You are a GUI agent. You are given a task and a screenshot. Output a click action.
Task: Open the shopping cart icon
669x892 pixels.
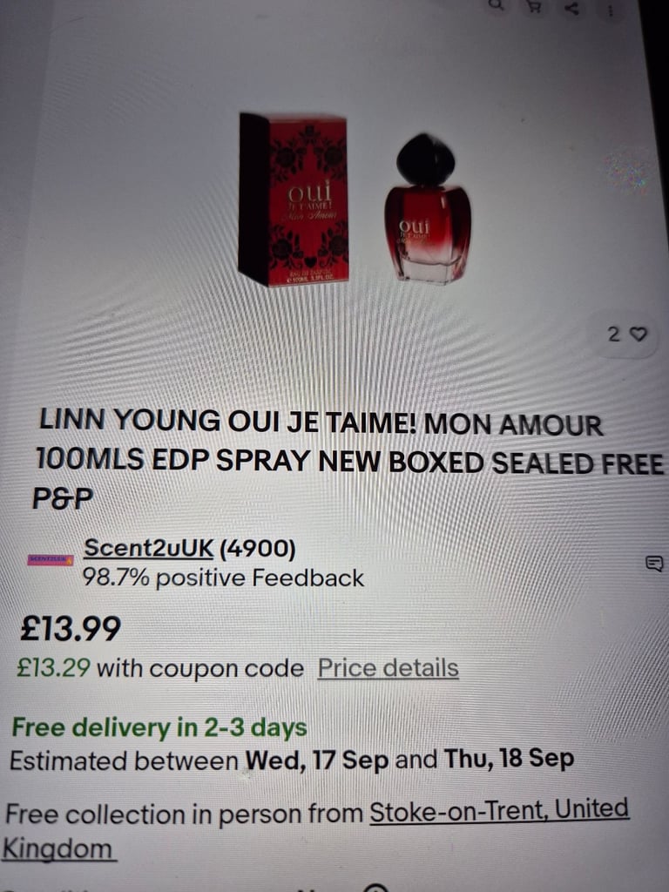[x=534, y=6]
